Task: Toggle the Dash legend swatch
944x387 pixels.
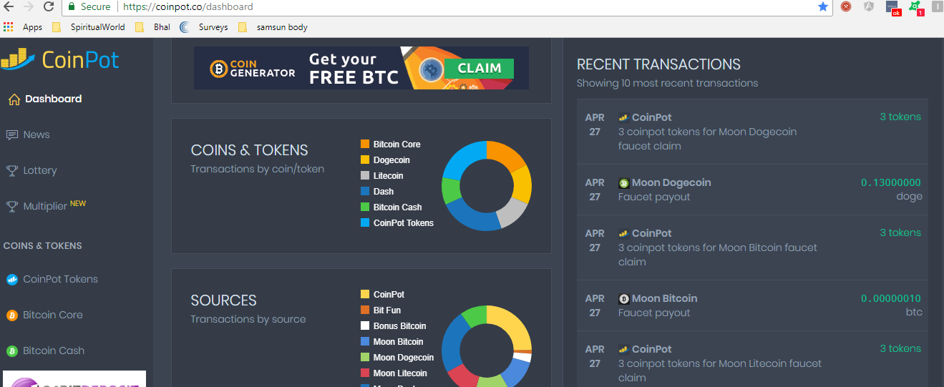Action: click(x=365, y=192)
